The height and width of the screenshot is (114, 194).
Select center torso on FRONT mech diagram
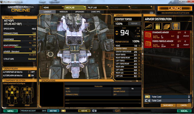click(12, 93)
